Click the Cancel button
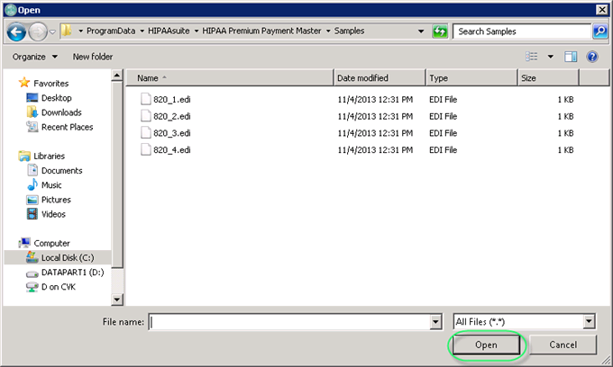This screenshot has width=613, height=367. (563, 345)
